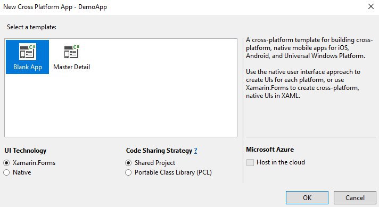Click the Cancel button
This screenshot has width=379, height=207.
pyautogui.click(x=355, y=198)
